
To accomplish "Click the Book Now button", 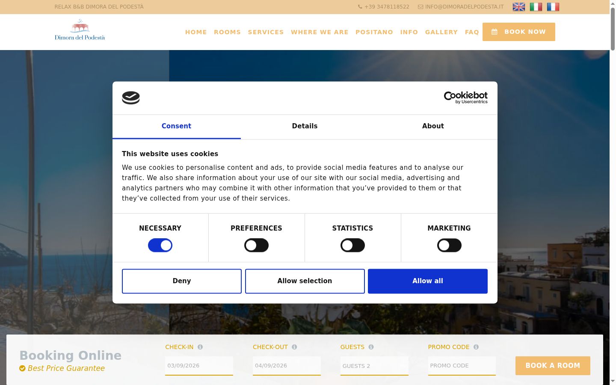I will pos(518,32).
